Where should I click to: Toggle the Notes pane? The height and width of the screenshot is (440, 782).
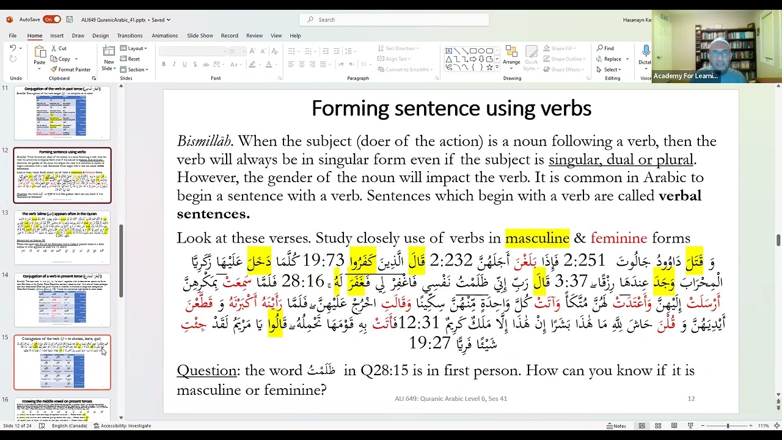(616, 425)
